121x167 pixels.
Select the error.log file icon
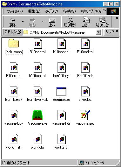click(x=85, y=91)
